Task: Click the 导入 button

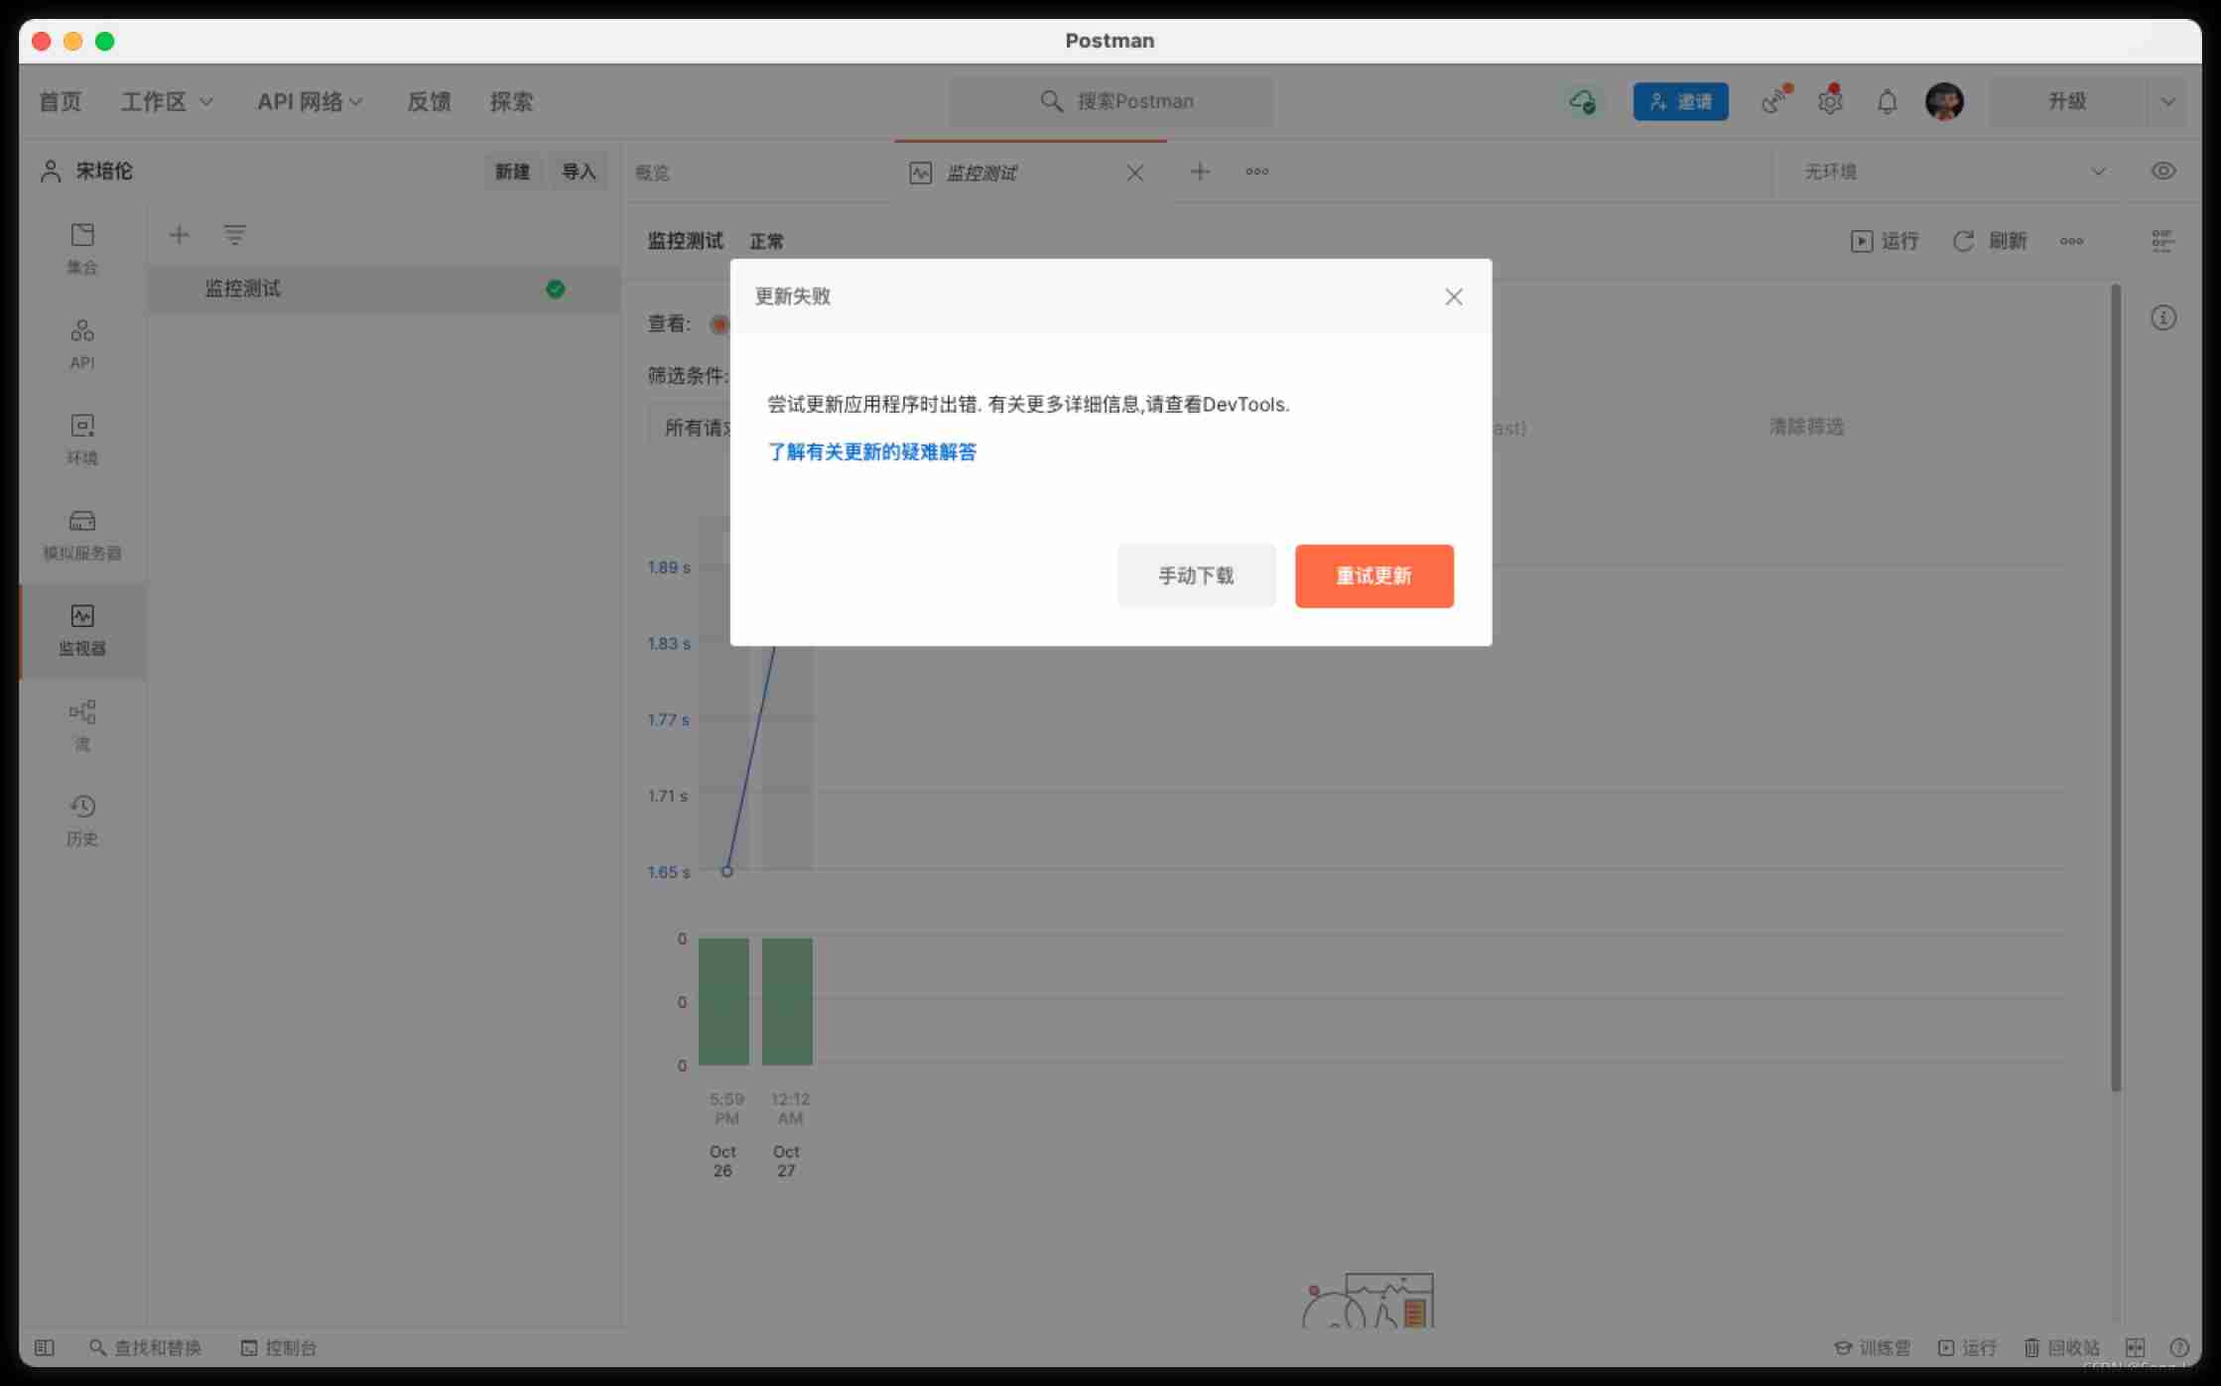Action: [579, 172]
